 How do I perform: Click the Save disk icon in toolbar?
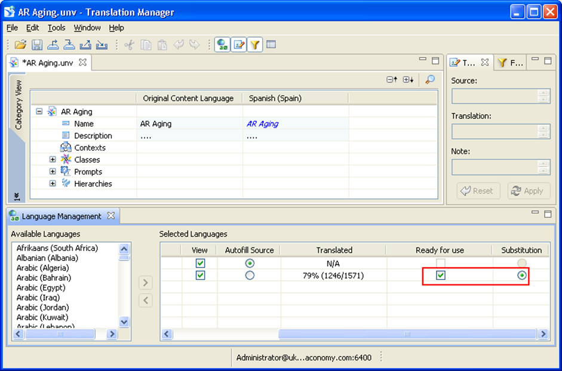tap(37, 45)
